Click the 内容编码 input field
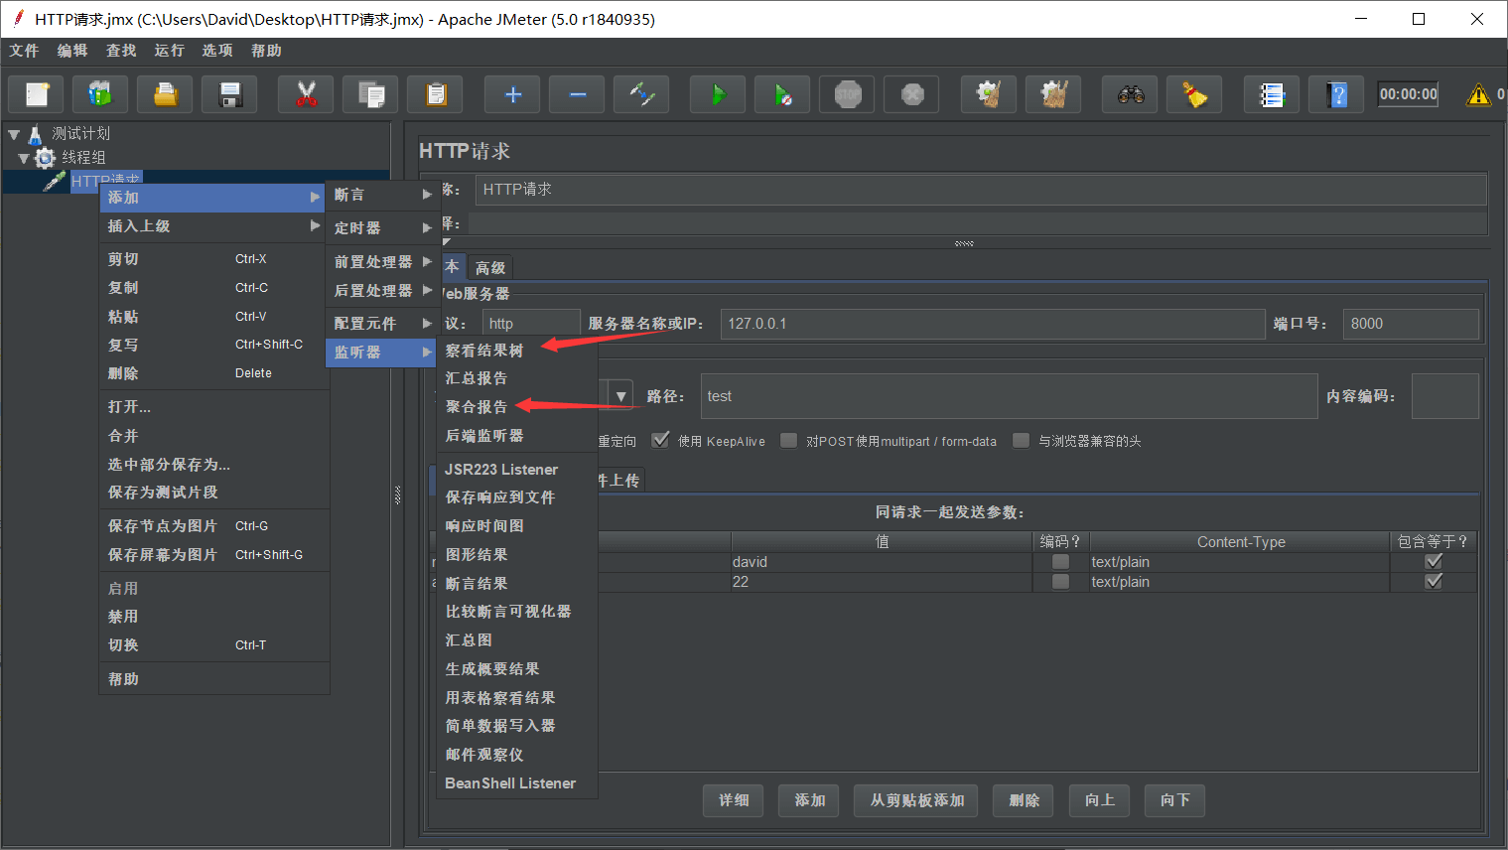This screenshot has width=1508, height=850. coord(1444,396)
